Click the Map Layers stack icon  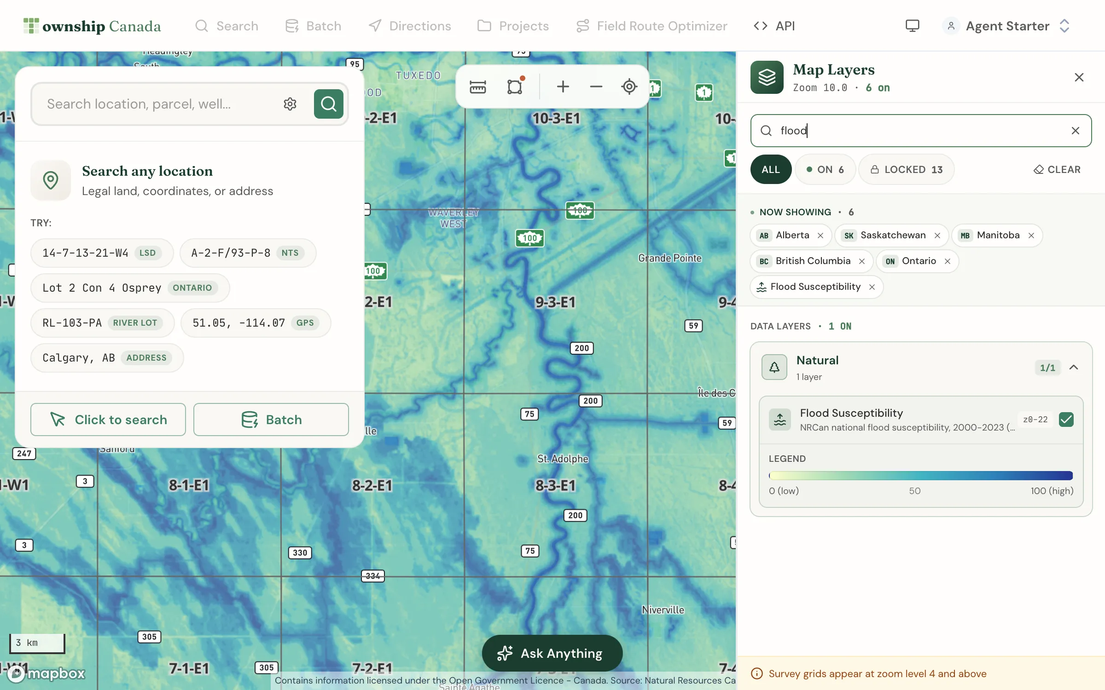coord(767,77)
